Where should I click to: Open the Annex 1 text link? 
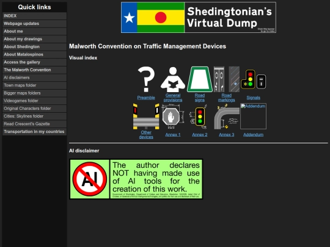click(173, 135)
